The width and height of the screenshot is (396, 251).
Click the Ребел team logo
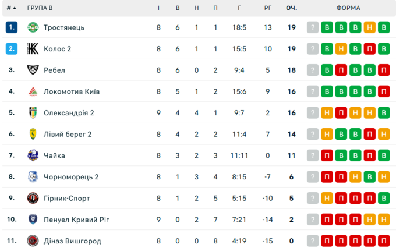click(x=33, y=70)
